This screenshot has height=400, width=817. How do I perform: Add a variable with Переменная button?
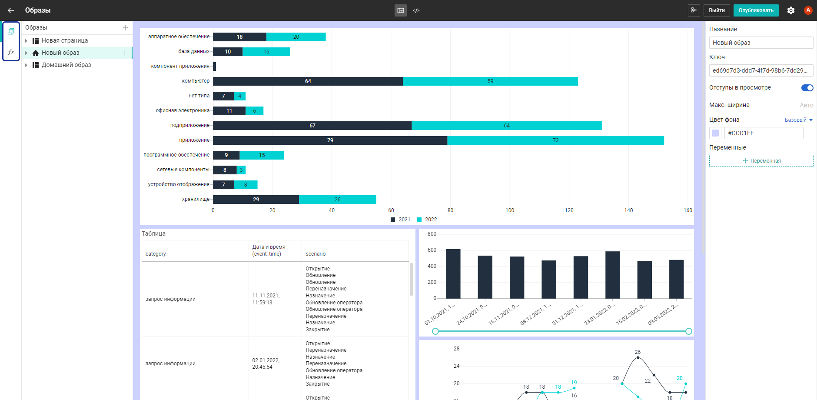[x=761, y=161]
